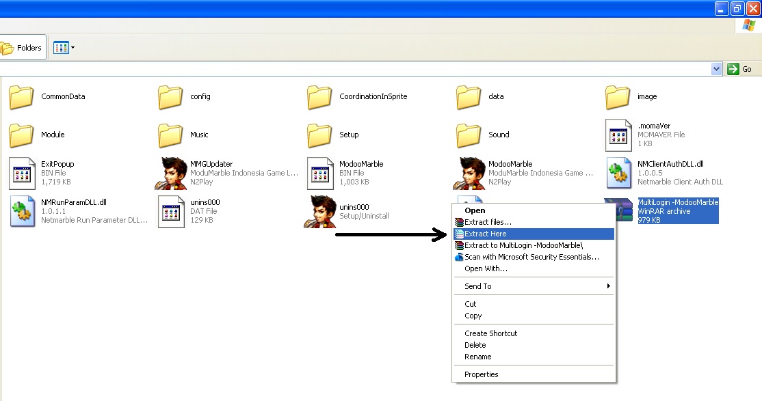Select the ModooMarble N2Play application icon
Viewport: 762px width, 401px height.
(469, 174)
